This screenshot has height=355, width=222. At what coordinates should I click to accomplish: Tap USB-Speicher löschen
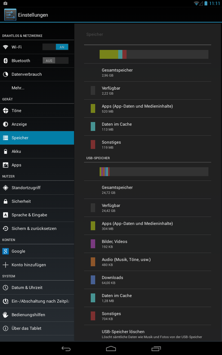coord(147,334)
